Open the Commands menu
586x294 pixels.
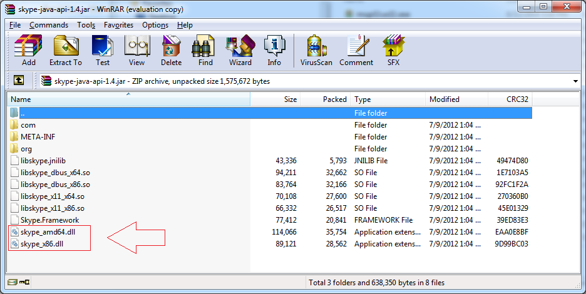(x=49, y=25)
